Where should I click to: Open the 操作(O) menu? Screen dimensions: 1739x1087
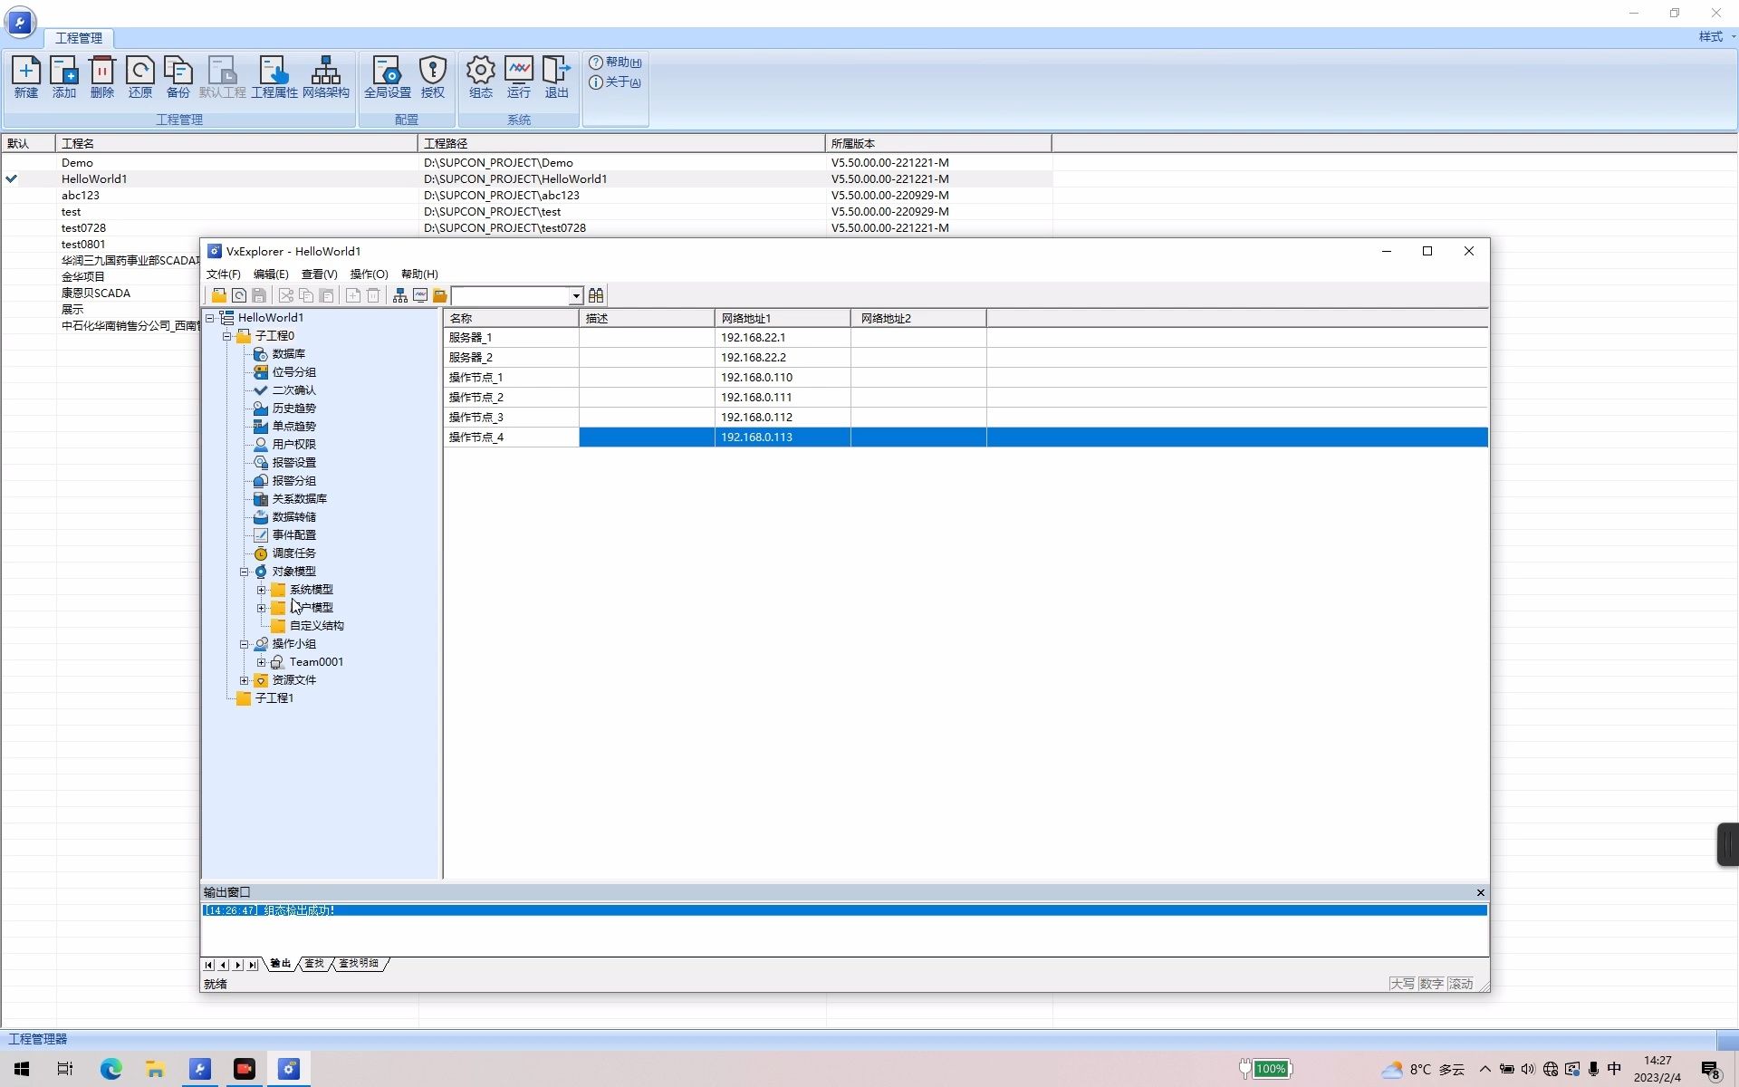tap(369, 274)
